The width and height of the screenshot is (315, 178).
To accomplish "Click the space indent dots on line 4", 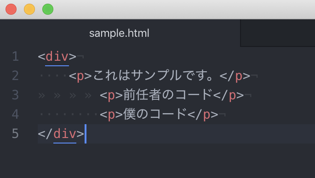I will (69, 115).
